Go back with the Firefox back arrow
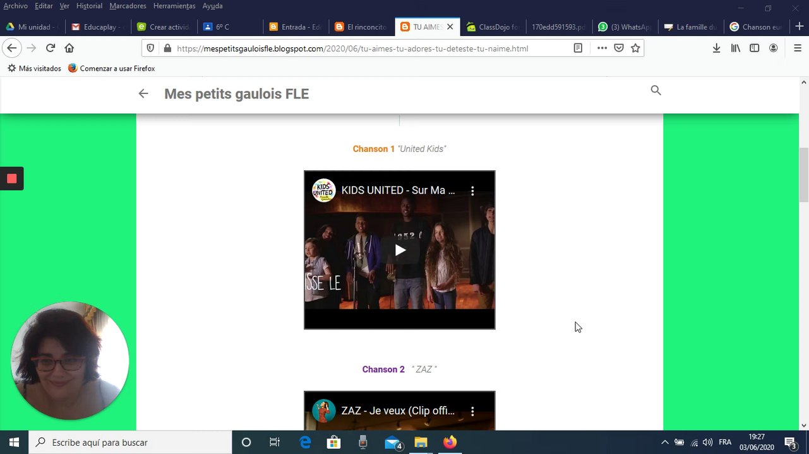Viewport: 809px width, 454px height. pos(11,48)
